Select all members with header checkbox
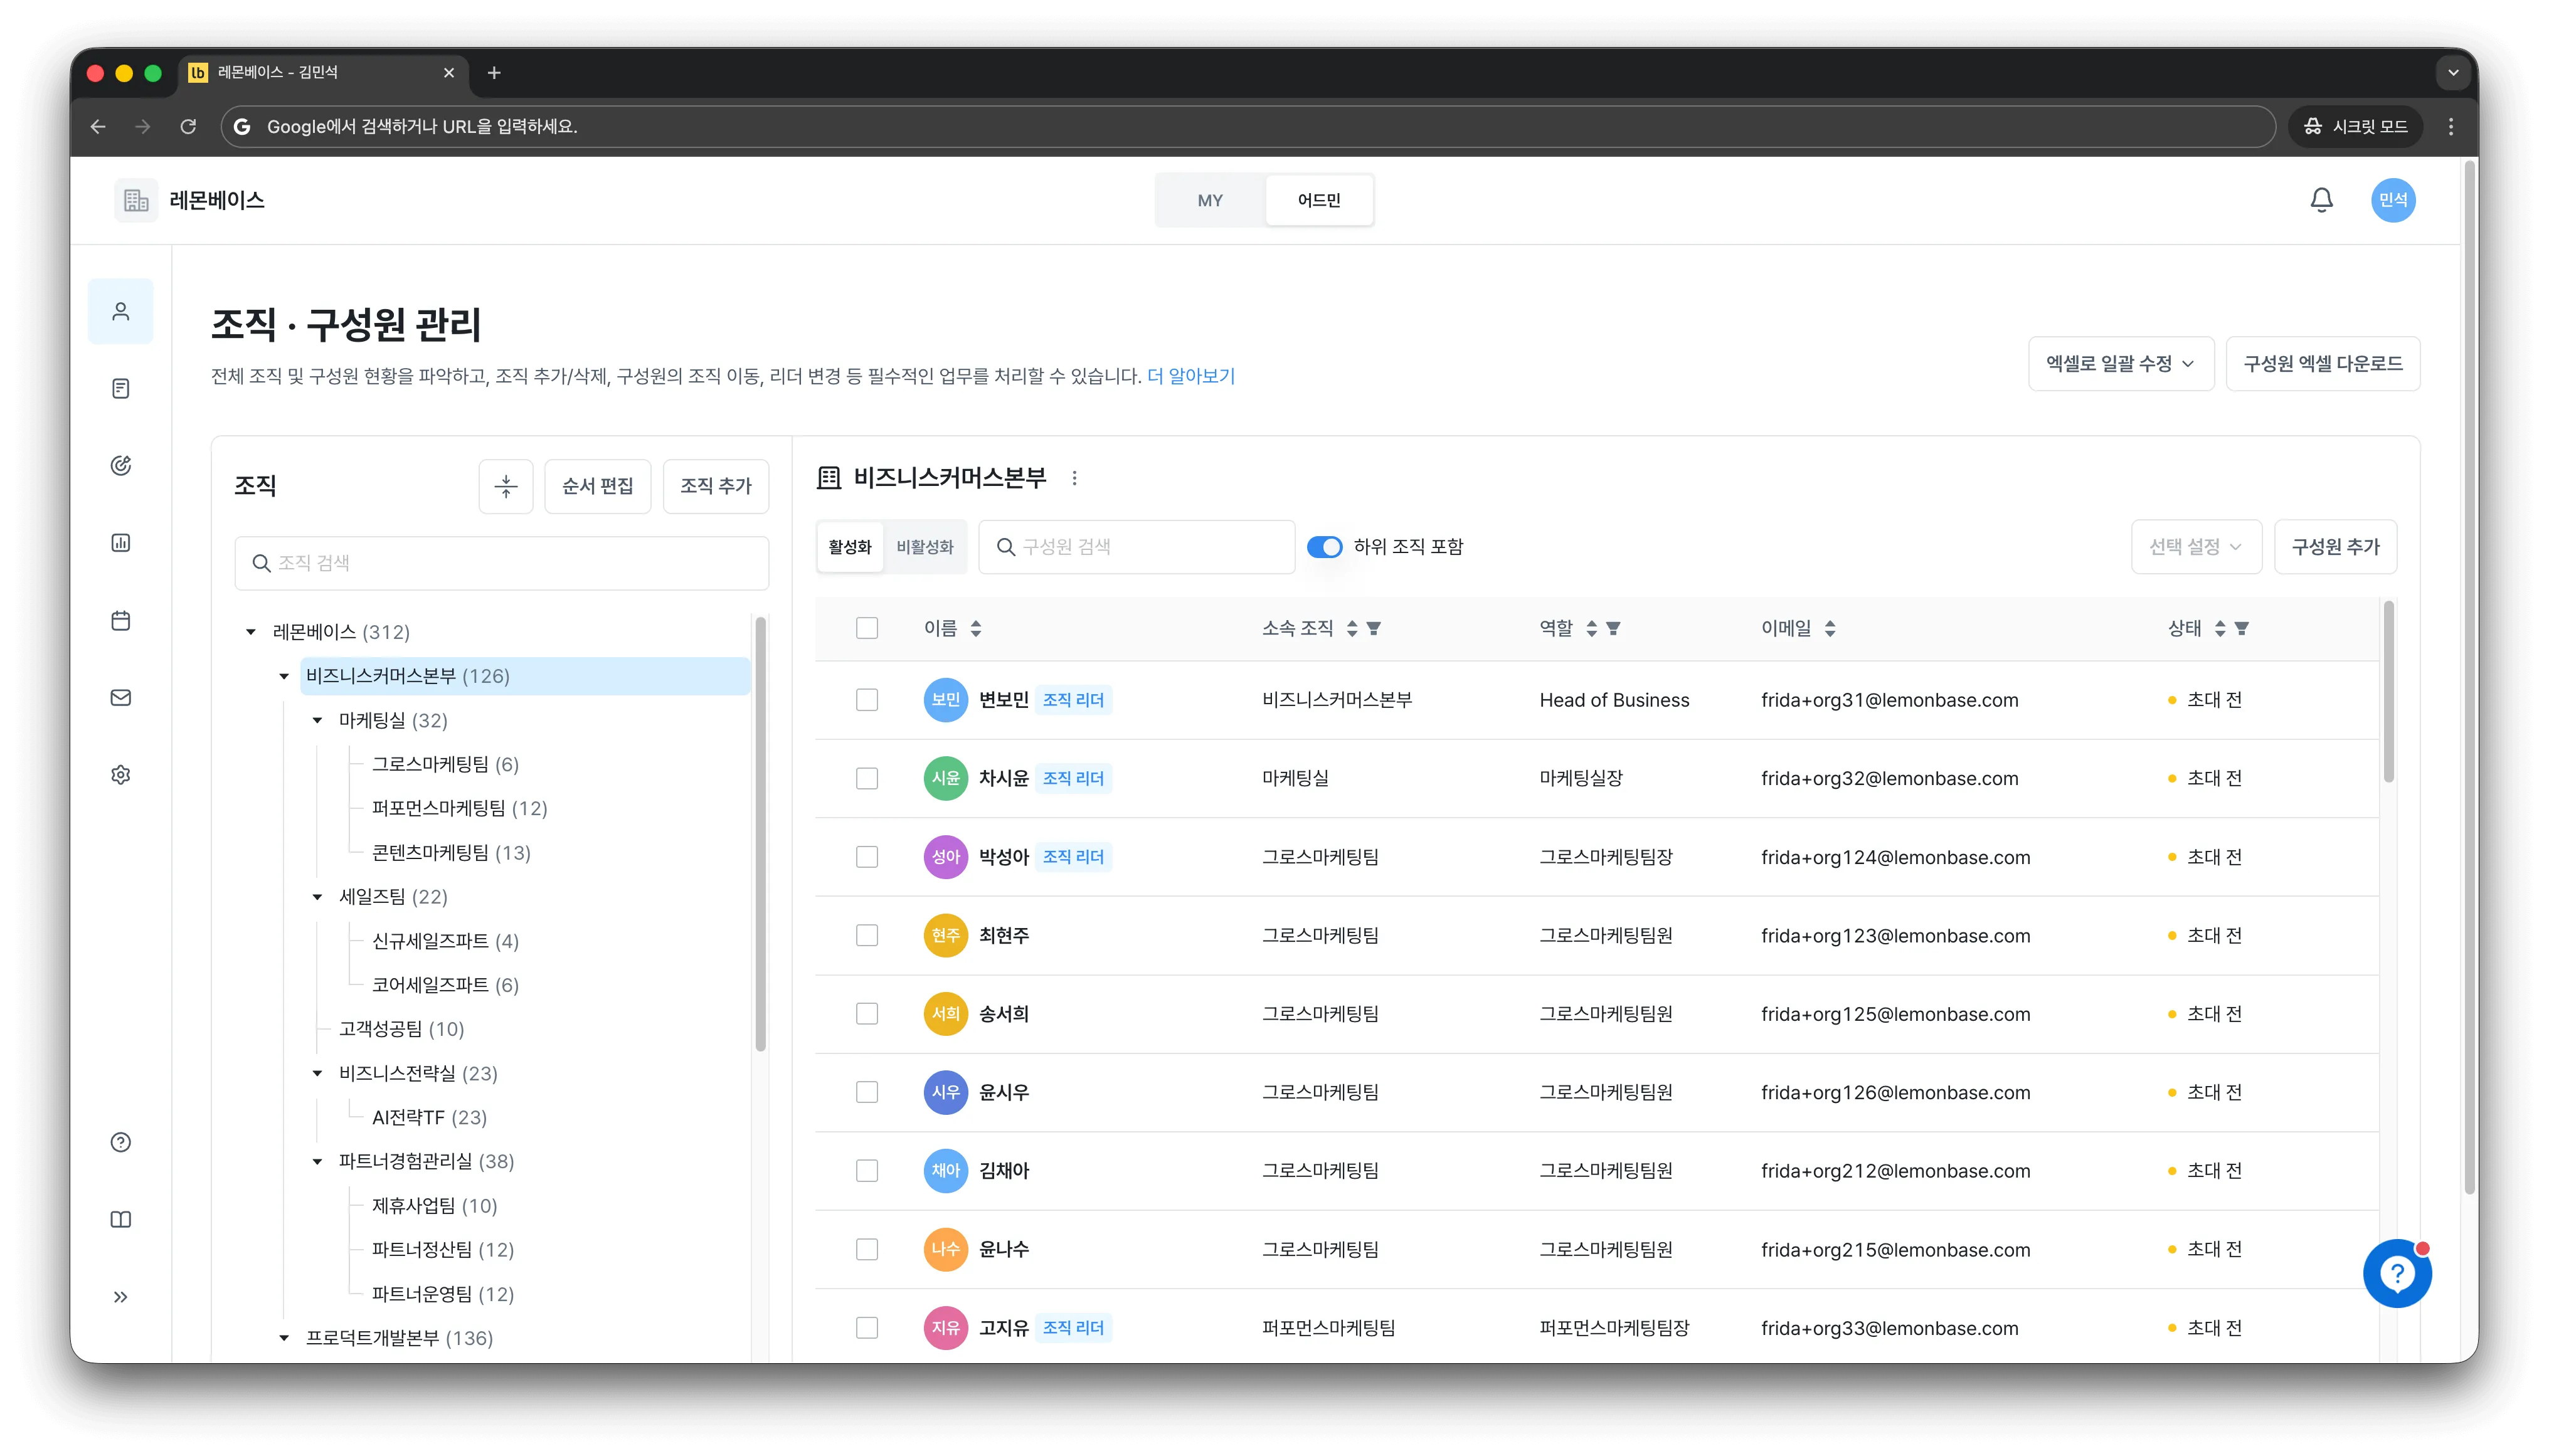 [x=867, y=628]
